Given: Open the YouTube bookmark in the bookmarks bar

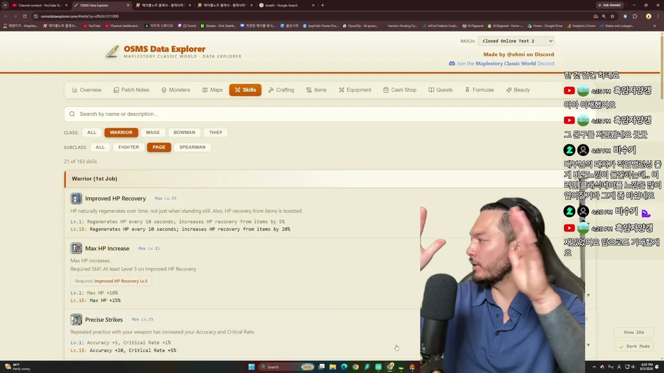Looking at the screenshot, I should coord(92,25).
